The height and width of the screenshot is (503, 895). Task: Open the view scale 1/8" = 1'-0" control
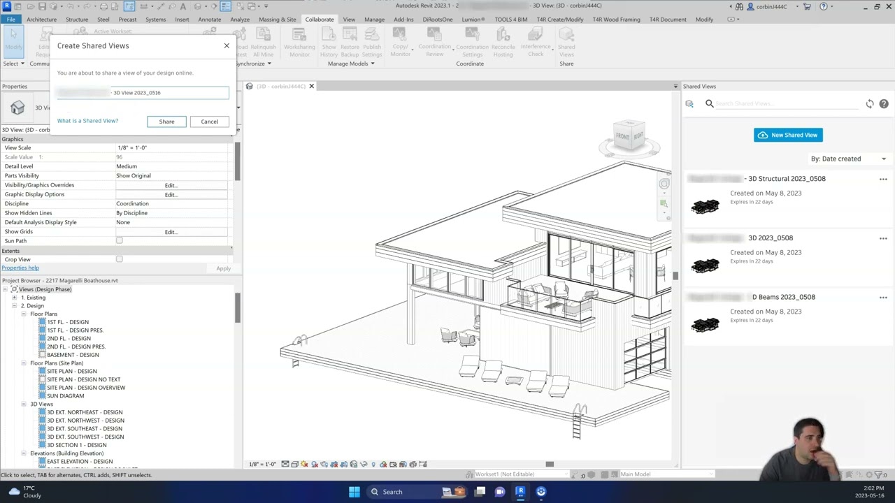[263, 464]
